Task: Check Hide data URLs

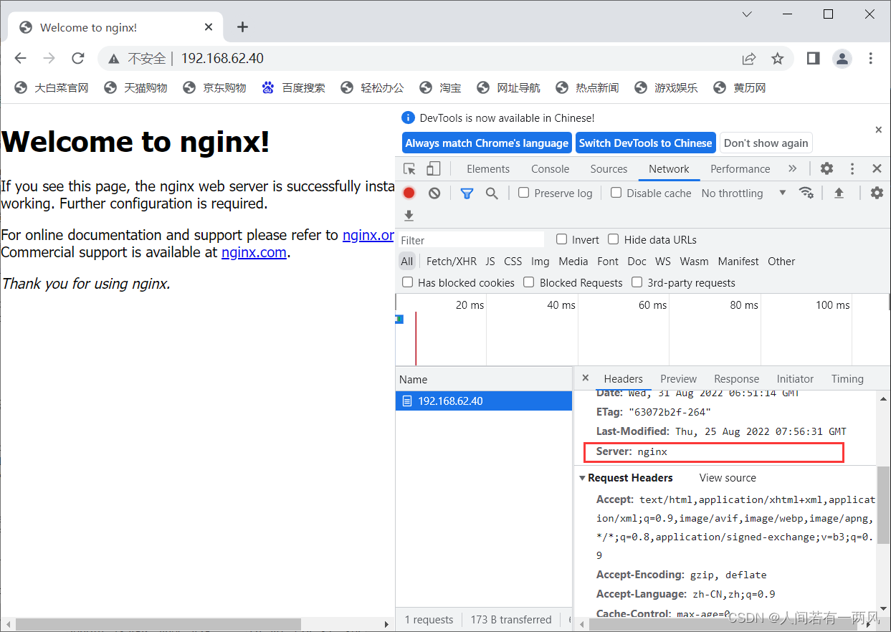Action: (x=613, y=239)
